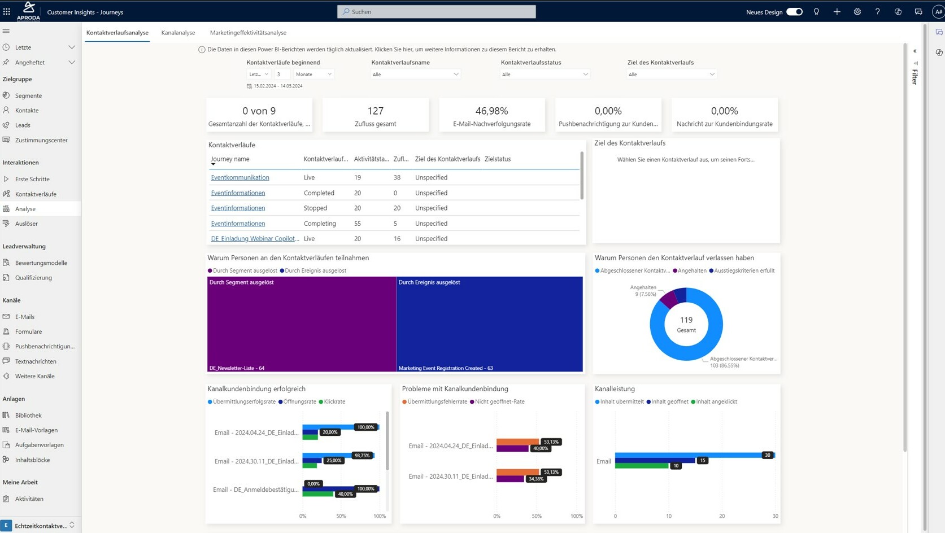
Task: Open the help question mark icon
Action: click(877, 12)
